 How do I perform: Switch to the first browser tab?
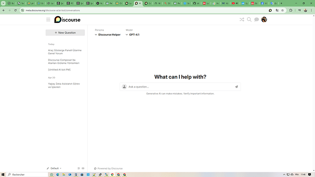coord(10,3)
